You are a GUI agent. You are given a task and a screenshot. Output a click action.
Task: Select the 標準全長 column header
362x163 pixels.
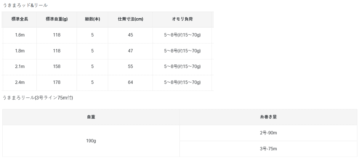pyautogui.click(x=20, y=19)
